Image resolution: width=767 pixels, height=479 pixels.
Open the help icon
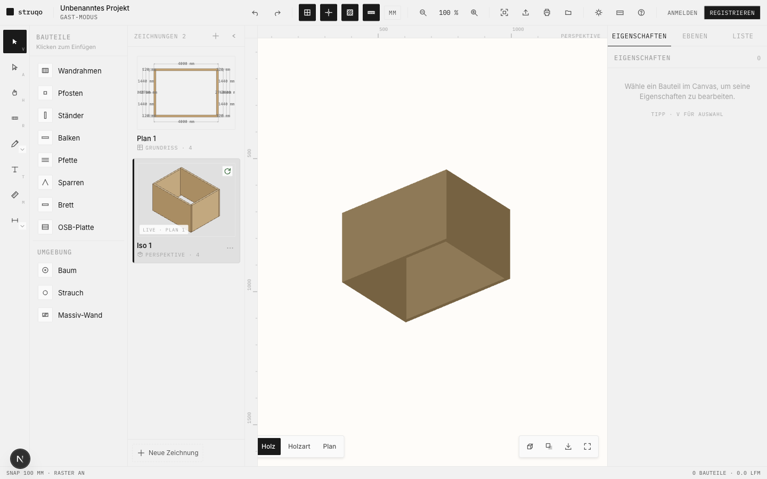coord(641,13)
